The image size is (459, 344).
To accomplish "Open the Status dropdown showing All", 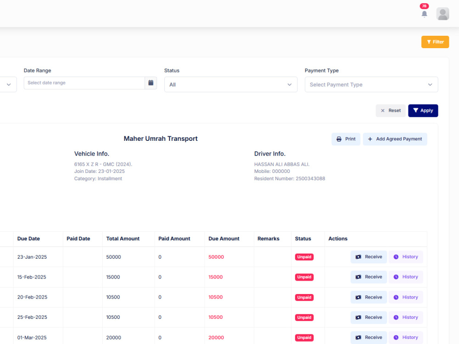I will (231, 84).
